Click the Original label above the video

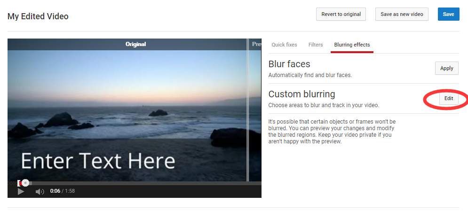135,44
